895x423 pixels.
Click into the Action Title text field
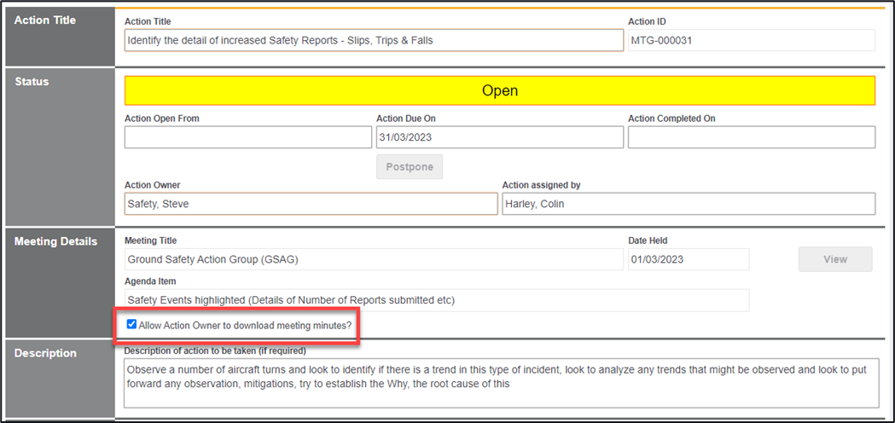coord(374,40)
